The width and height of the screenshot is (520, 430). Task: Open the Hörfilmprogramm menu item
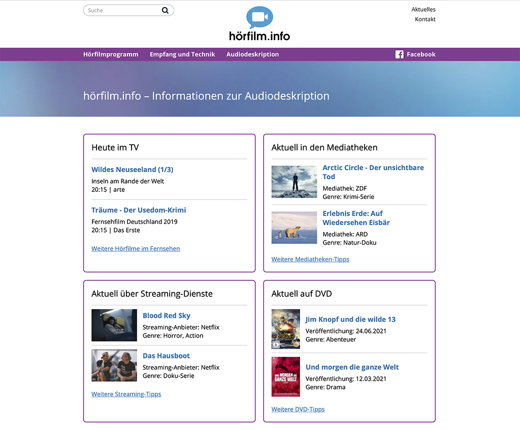coord(111,54)
